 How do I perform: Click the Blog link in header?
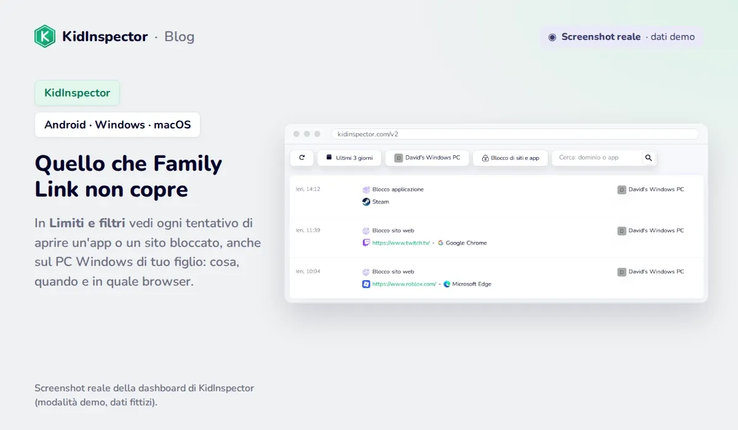[180, 36]
